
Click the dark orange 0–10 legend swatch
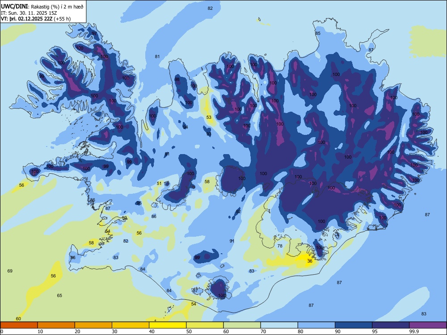tap(19, 325)
